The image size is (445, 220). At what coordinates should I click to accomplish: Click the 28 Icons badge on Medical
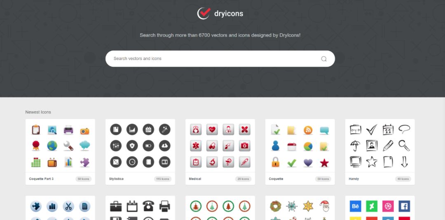click(243, 179)
